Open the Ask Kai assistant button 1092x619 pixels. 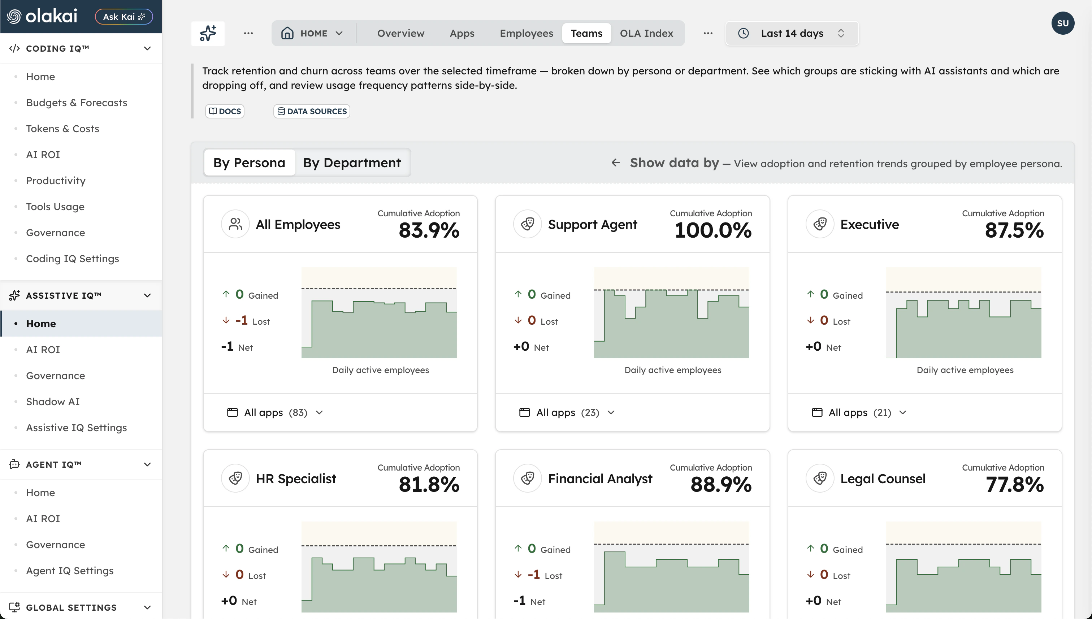pyautogui.click(x=124, y=17)
